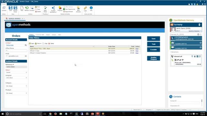Click the Save ribbon icon
The width and height of the screenshot is (207, 116).
tap(10, 9)
